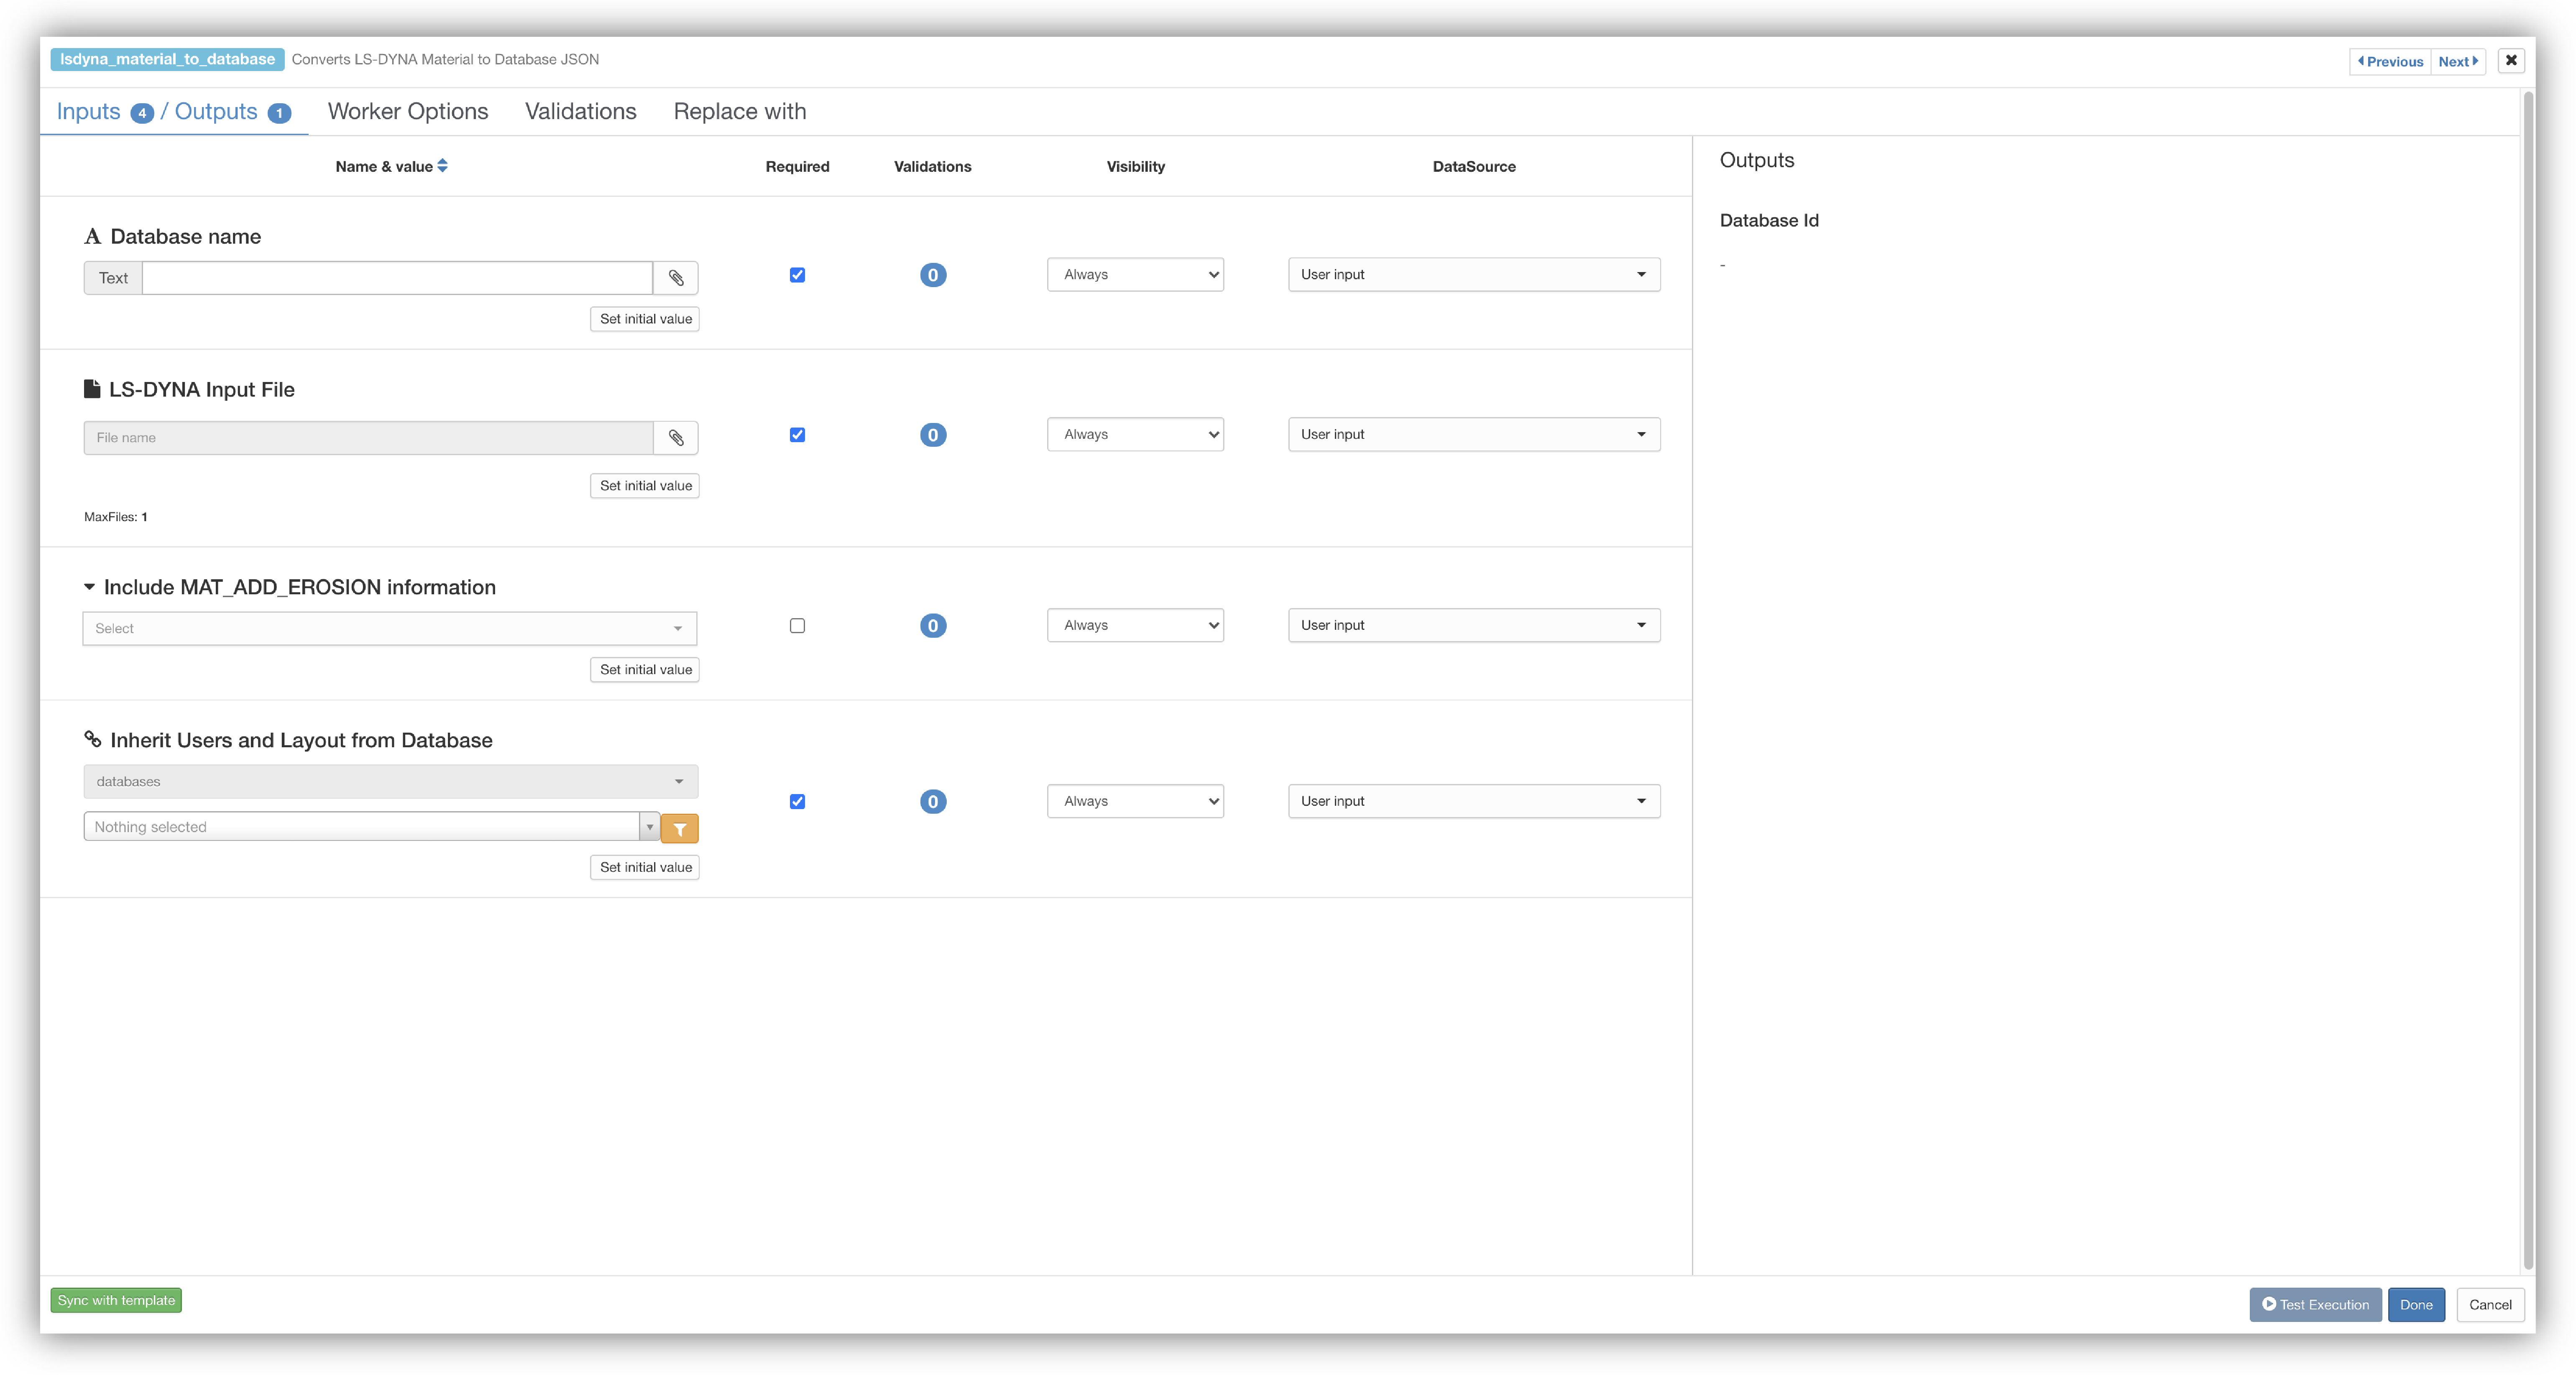Open the databases dropdown
2576x1375 pixels.
(x=391, y=782)
